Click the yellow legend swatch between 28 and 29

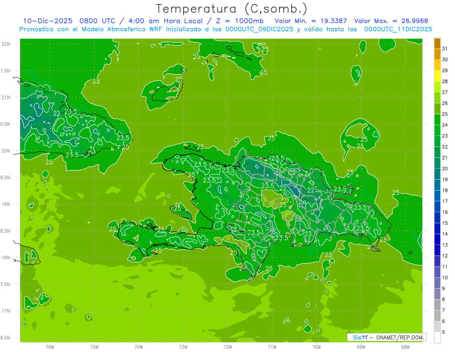coord(437,76)
